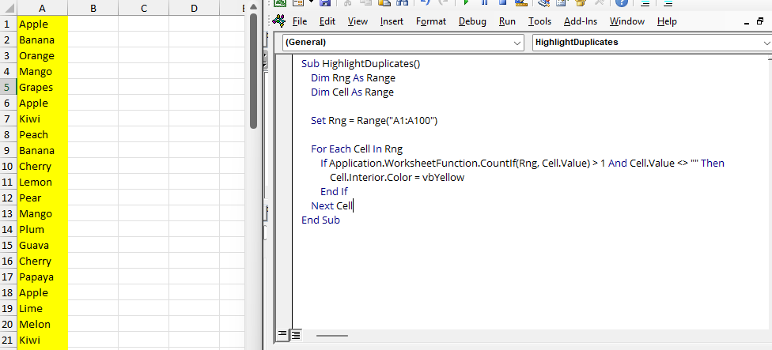The height and width of the screenshot is (350, 772).
Task: Click the Reset stop icon
Action: (503, 2)
